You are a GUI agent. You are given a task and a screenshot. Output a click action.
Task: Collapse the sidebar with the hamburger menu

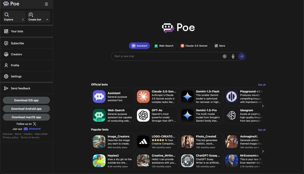[46, 4]
